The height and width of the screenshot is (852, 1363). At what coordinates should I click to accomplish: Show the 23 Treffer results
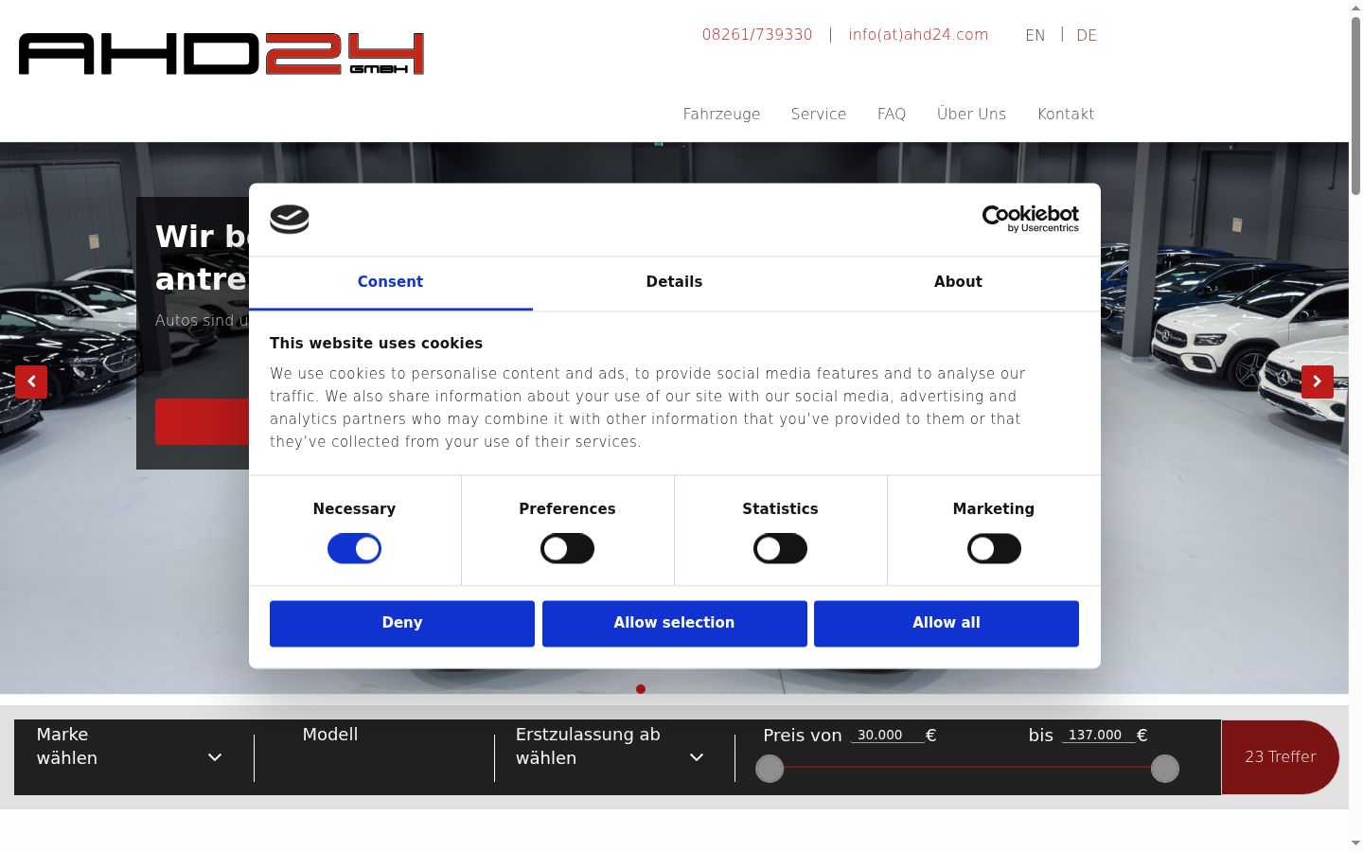click(x=1280, y=757)
